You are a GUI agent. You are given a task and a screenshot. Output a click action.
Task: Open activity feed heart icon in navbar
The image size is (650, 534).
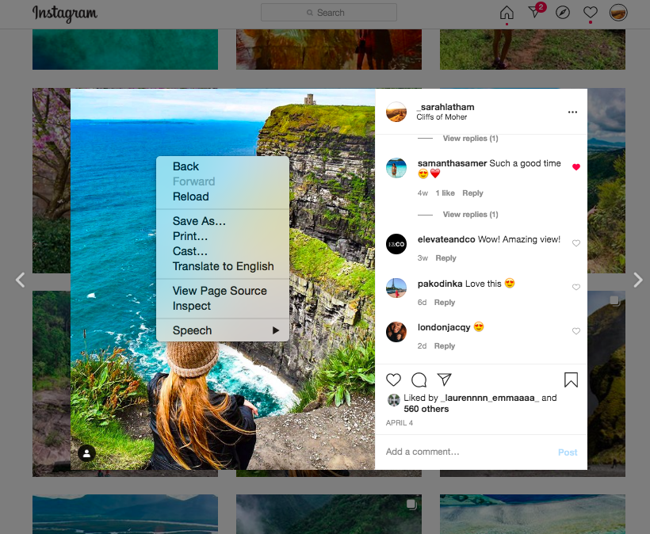click(591, 13)
